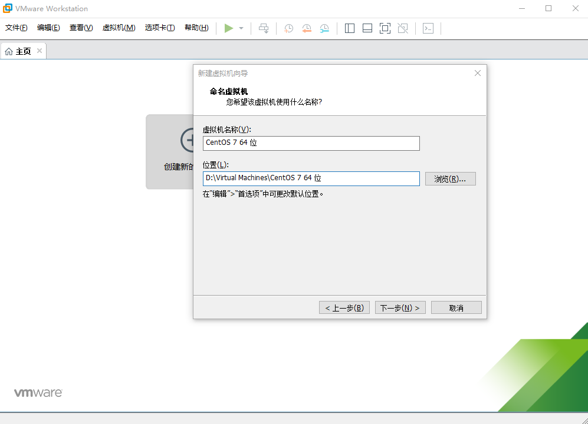The height and width of the screenshot is (424, 588).
Task: Click the send Ctrl+Alt+Del toolbar icon
Action: (x=264, y=28)
